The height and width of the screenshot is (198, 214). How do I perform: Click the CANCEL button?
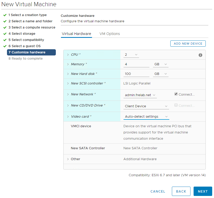(158, 192)
